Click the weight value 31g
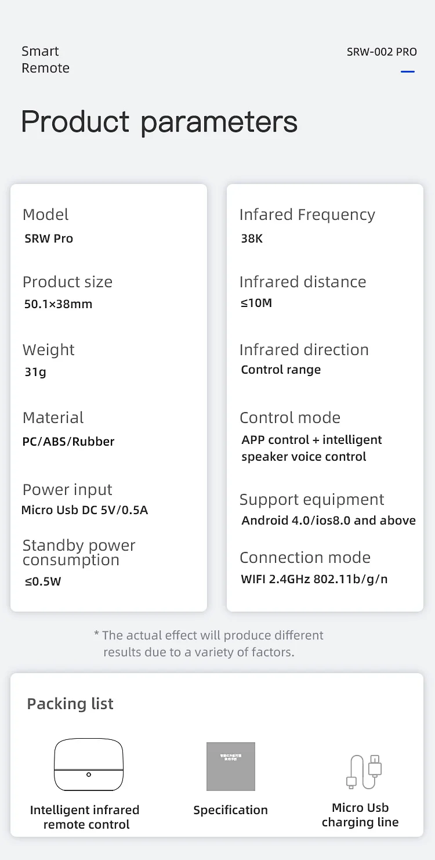This screenshot has width=435, height=860. pyautogui.click(x=35, y=372)
